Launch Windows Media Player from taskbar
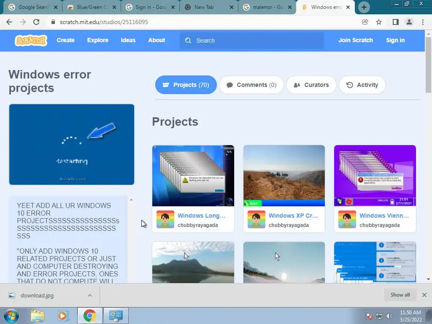Image resolution: width=432 pixels, height=324 pixels. [x=63, y=316]
